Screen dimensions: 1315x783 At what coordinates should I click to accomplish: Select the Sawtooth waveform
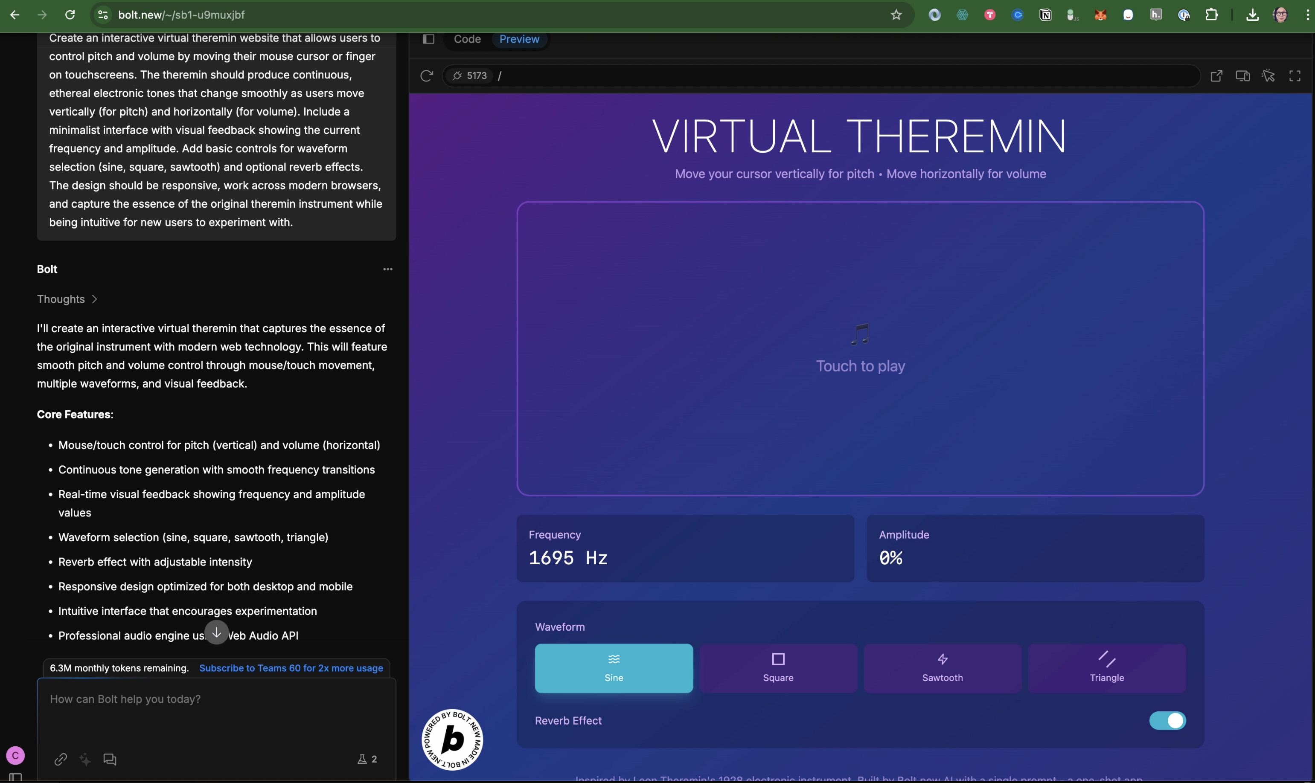[x=942, y=668]
